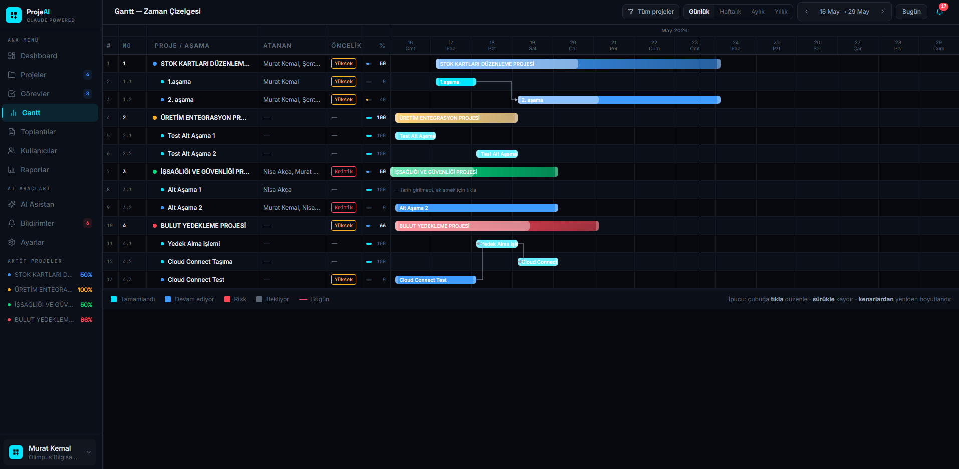Click PROJE / AŞAMA column header
The width and height of the screenshot is (959, 469).
pos(182,46)
